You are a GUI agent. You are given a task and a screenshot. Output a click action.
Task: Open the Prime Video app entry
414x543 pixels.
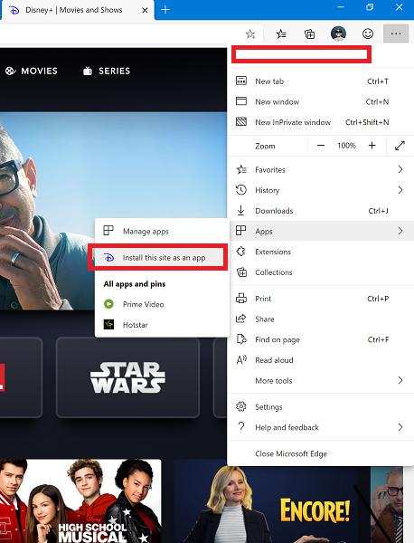[x=162, y=304]
